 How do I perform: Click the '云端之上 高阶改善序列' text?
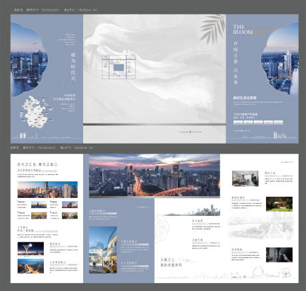point(171,262)
